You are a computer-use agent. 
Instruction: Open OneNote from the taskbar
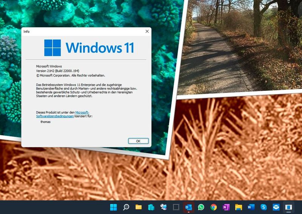(x=226, y=207)
